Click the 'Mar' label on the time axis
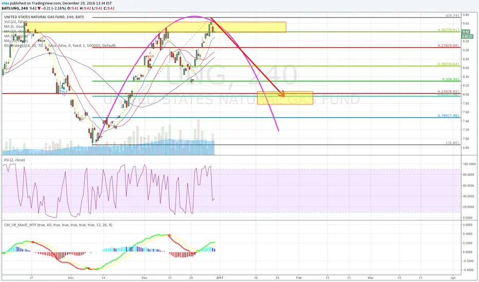This screenshot has width=479, height=282. [371, 278]
